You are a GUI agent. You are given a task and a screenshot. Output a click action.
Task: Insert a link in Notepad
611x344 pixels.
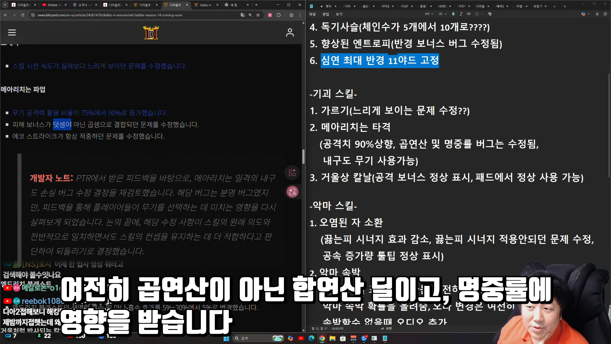pos(468,14)
